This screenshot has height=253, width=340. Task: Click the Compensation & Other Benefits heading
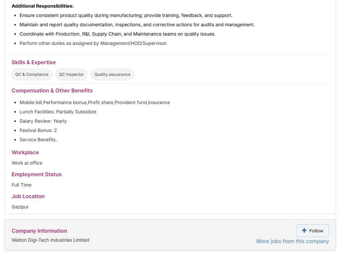pos(52,90)
